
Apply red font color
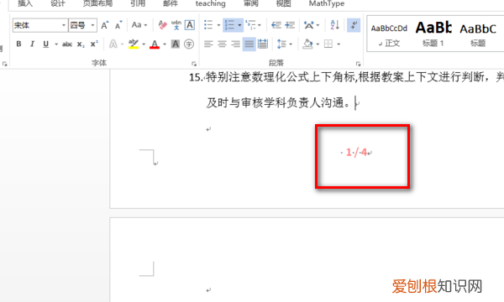click(155, 44)
